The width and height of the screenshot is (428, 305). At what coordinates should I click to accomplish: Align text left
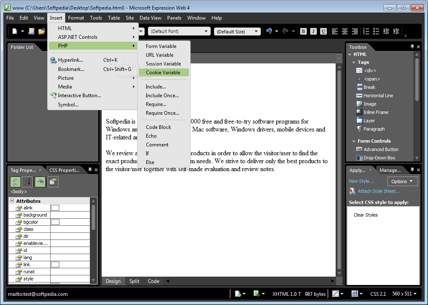point(335,31)
